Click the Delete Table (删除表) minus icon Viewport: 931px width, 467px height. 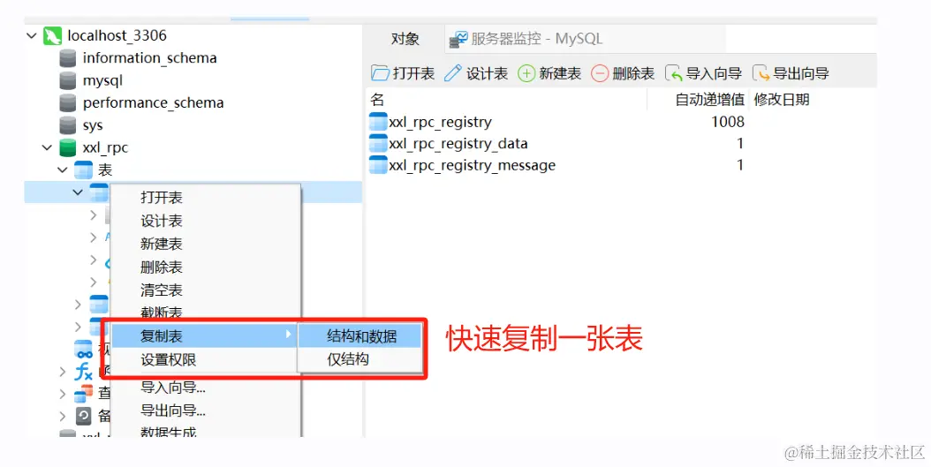pyautogui.click(x=600, y=73)
